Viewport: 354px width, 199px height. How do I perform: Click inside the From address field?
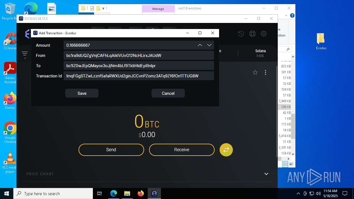pos(139,55)
